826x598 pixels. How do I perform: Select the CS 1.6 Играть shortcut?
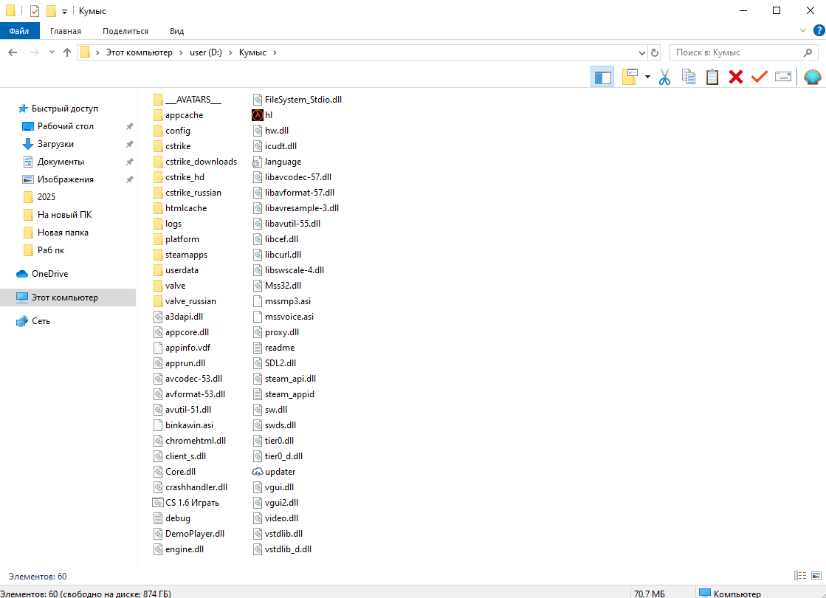coord(185,503)
